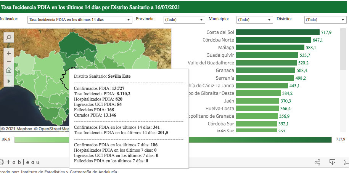Open the Distrito filter dropdown
The image size is (349, 173).
click(324, 19)
